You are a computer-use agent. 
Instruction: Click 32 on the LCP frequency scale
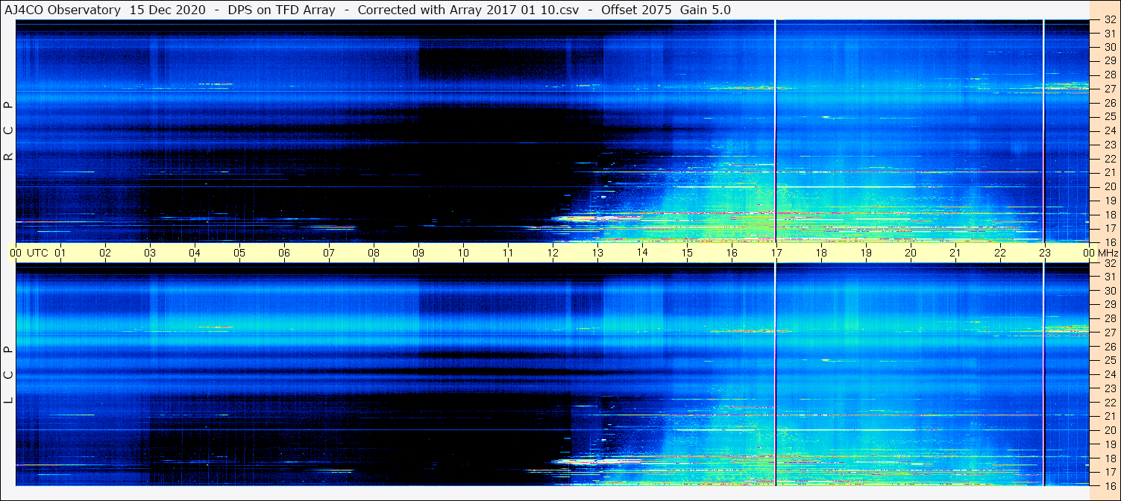[x=1109, y=263]
